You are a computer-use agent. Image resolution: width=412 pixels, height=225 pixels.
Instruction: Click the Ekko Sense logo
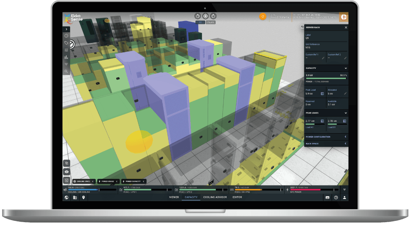click(x=73, y=18)
